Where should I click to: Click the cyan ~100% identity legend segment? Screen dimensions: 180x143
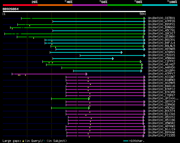pyautogui.click(x=160, y=5)
